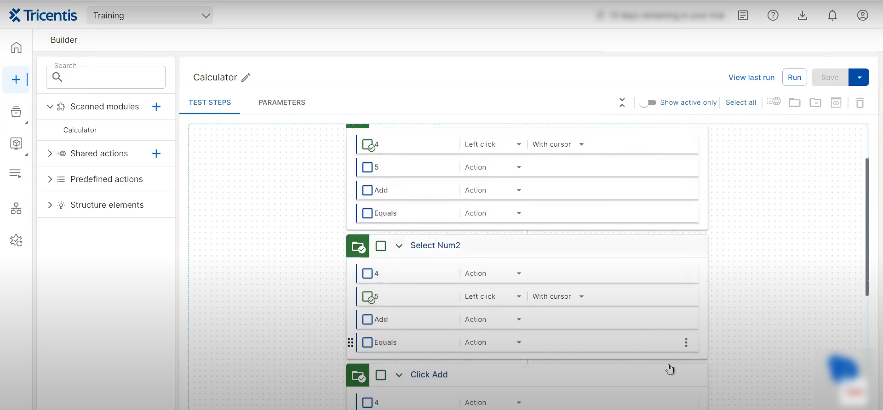Open the help question mark icon
Image resolution: width=883 pixels, height=410 pixels.
click(773, 15)
